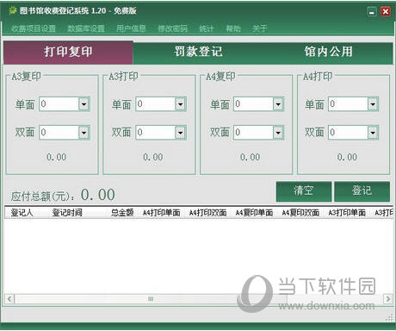396x331 pixels.
Task: Click the app logo icon in title bar
Action: (x=12, y=11)
